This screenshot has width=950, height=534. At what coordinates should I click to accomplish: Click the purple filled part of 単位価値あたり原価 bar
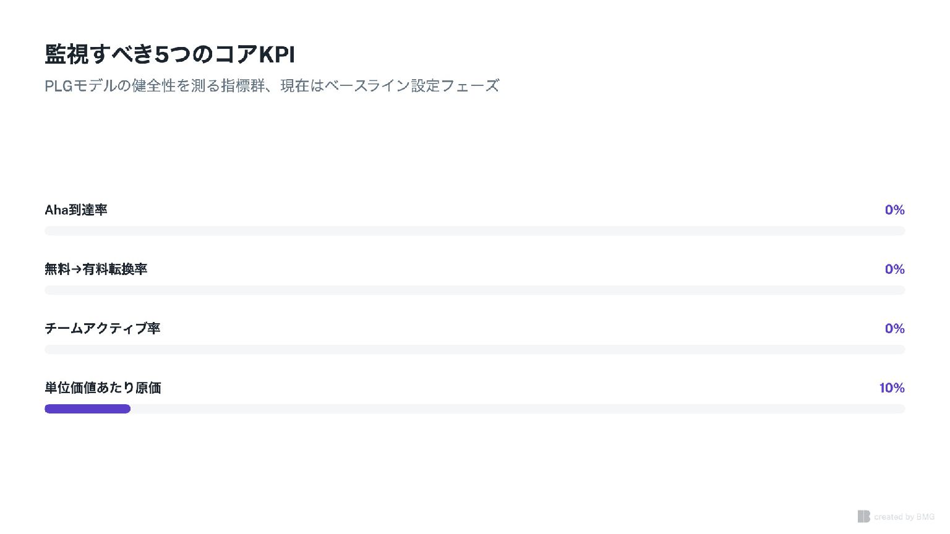(x=87, y=409)
